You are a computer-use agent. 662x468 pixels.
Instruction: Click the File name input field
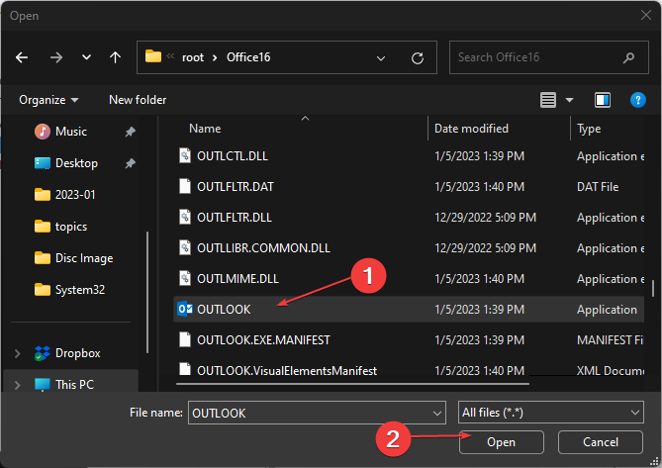[x=309, y=412]
